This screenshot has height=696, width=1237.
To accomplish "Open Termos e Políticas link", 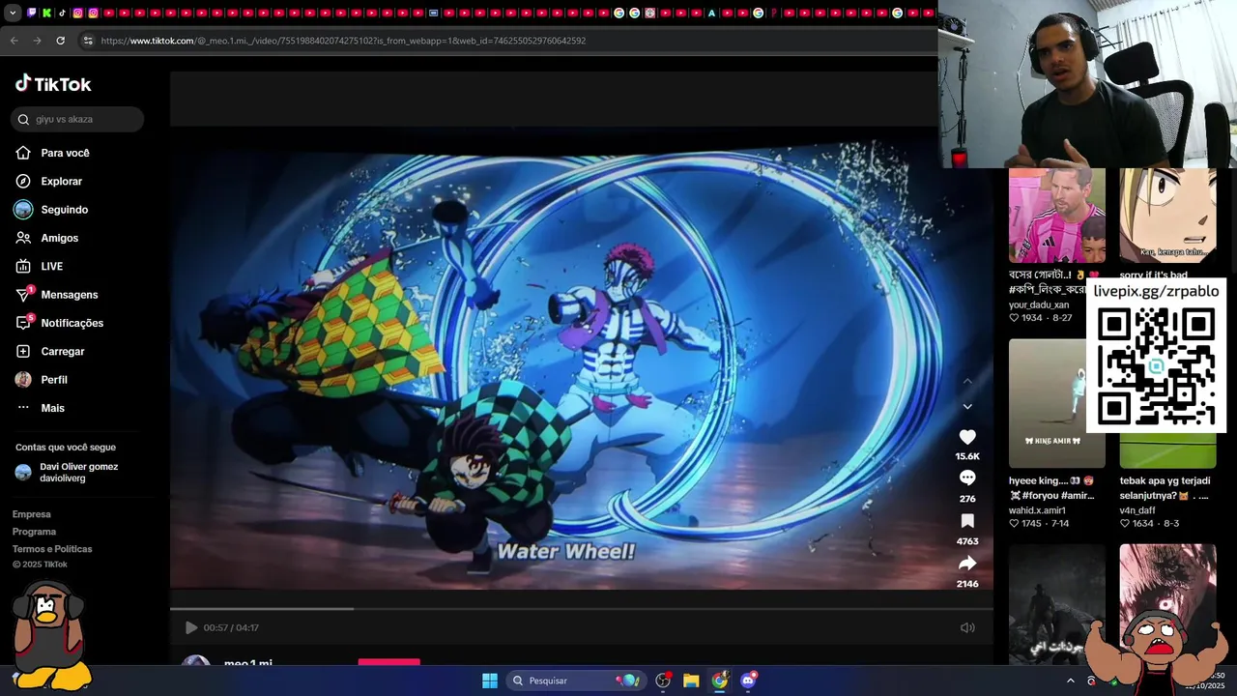I will pos(52,549).
